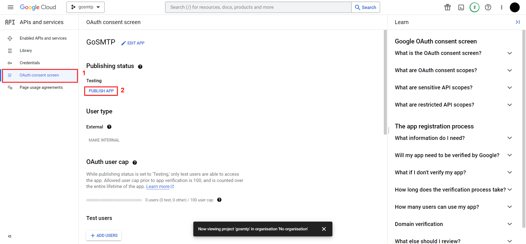Click the pencil edit icon beside GoSMTP
Image resolution: width=526 pixels, height=244 pixels.
pos(123,43)
